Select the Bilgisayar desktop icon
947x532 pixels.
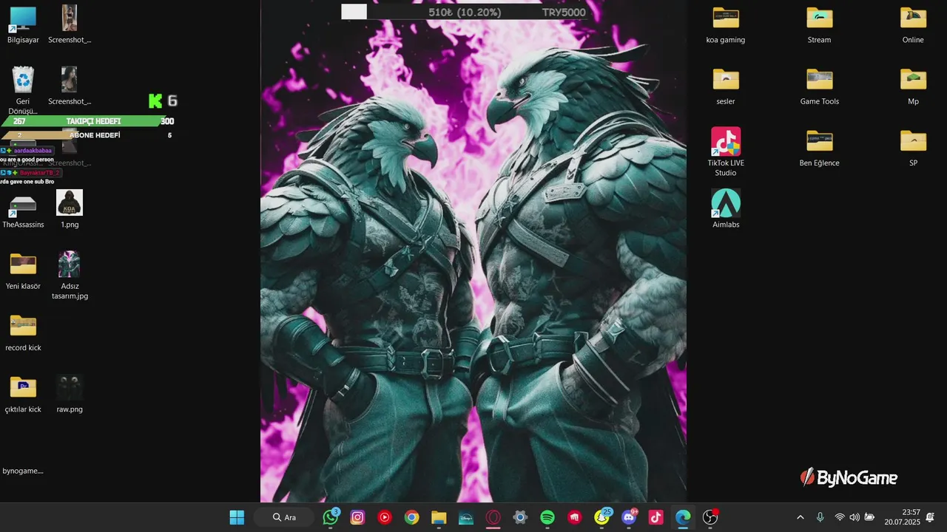pos(23,25)
